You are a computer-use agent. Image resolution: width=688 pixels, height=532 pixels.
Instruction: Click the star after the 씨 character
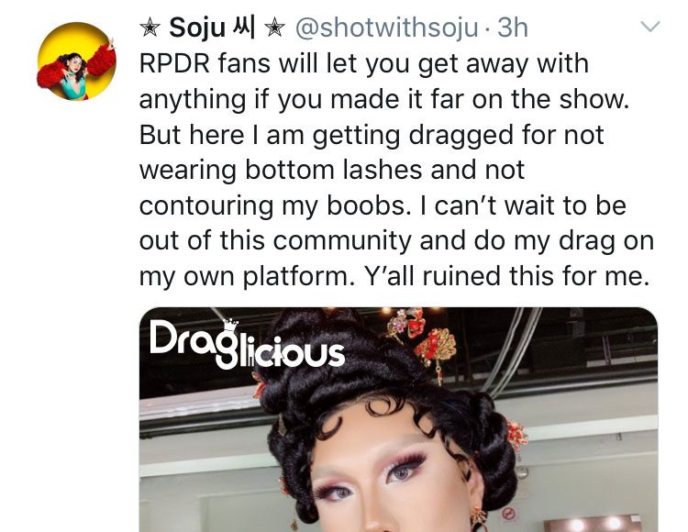pyautogui.click(x=273, y=28)
